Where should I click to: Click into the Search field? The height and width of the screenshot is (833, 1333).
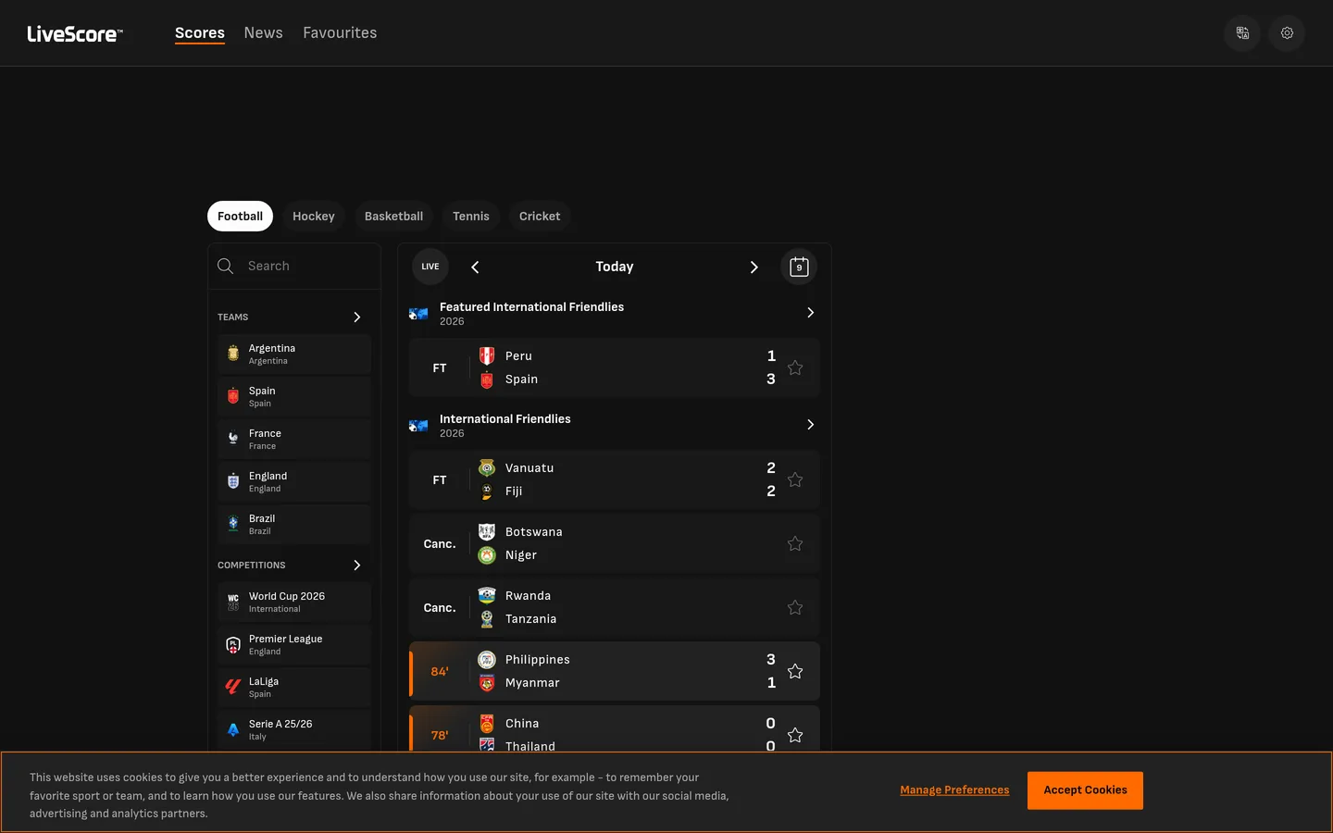[x=294, y=267]
